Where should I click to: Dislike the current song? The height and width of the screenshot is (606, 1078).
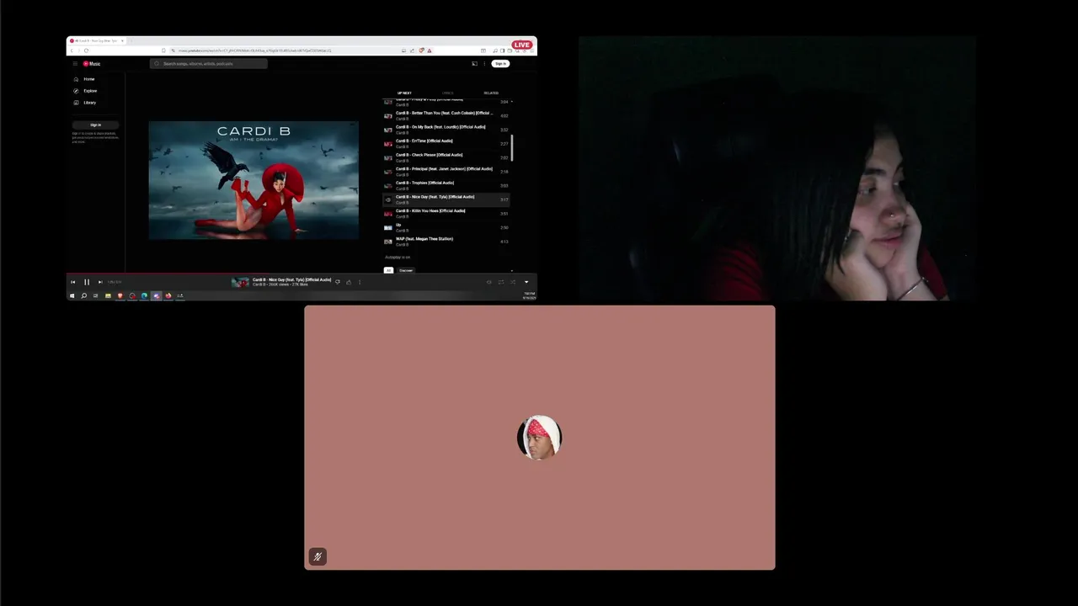coord(338,282)
